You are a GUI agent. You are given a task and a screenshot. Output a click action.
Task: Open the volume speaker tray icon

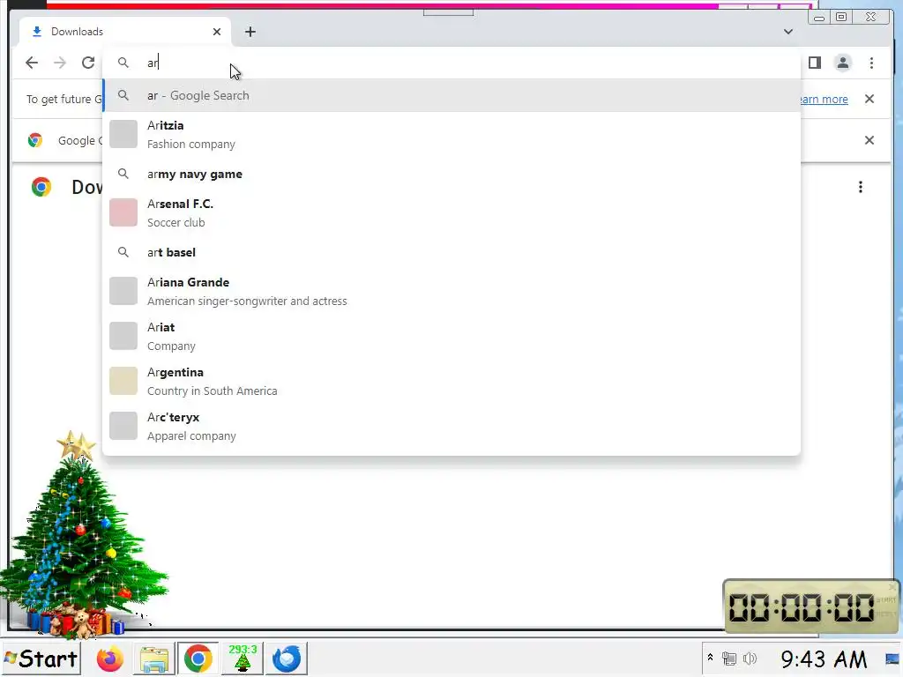click(750, 658)
